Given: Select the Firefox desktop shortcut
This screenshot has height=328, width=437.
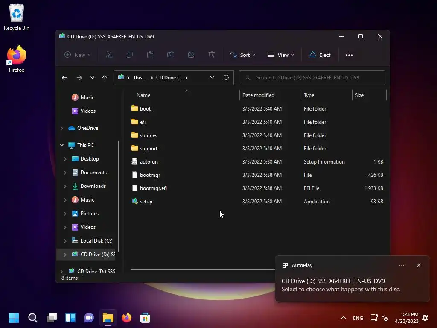Looking at the screenshot, I should 17,59.
